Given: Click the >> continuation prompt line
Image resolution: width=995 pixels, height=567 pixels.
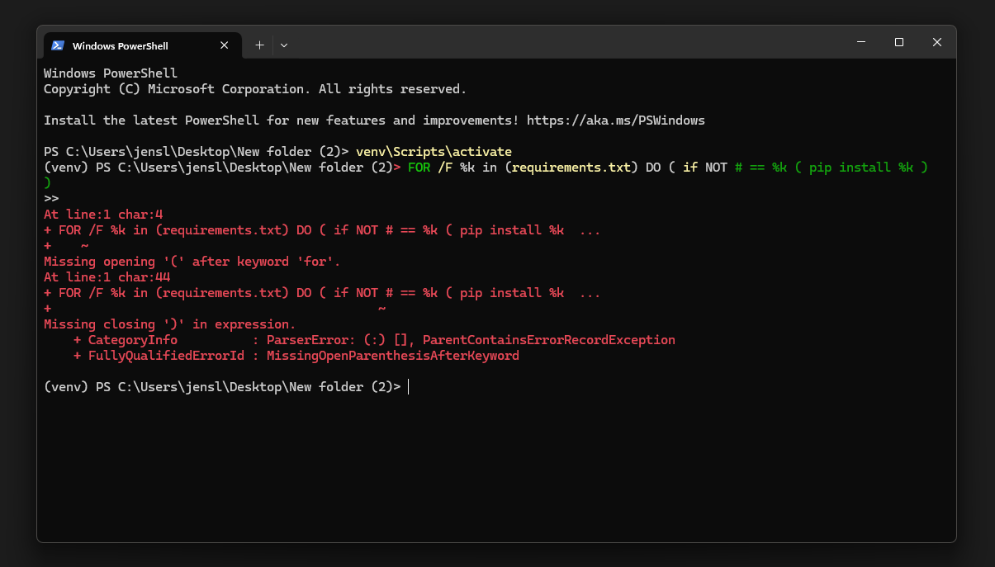Looking at the screenshot, I should pyautogui.click(x=51, y=199).
